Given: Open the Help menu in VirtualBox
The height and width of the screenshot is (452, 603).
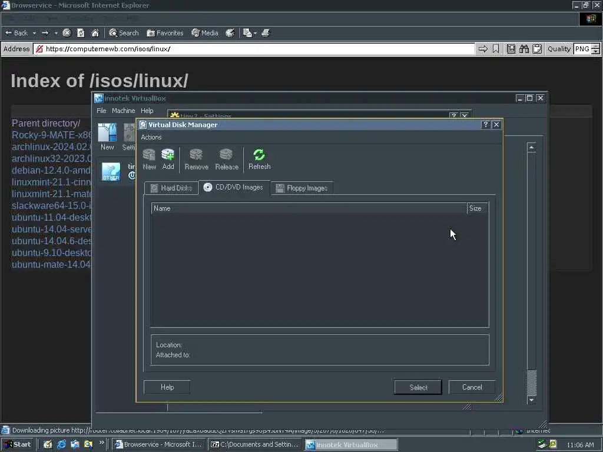Looking at the screenshot, I should coord(147,111).
